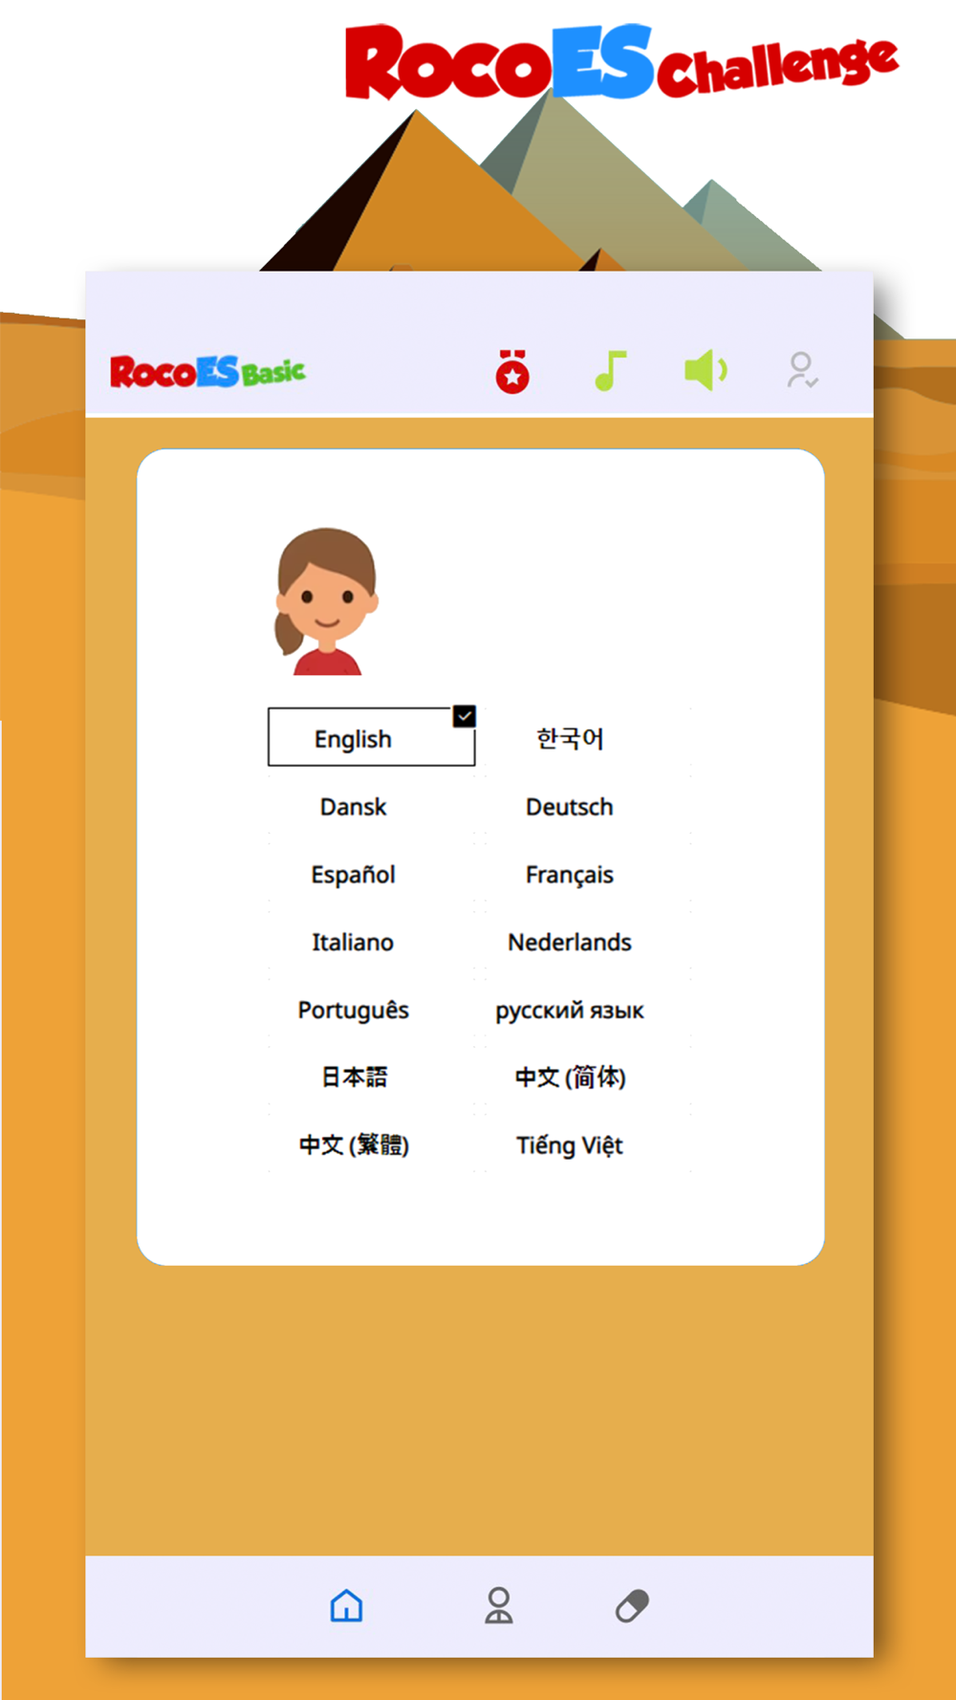Switch language to Español

(x=353, y=875)
